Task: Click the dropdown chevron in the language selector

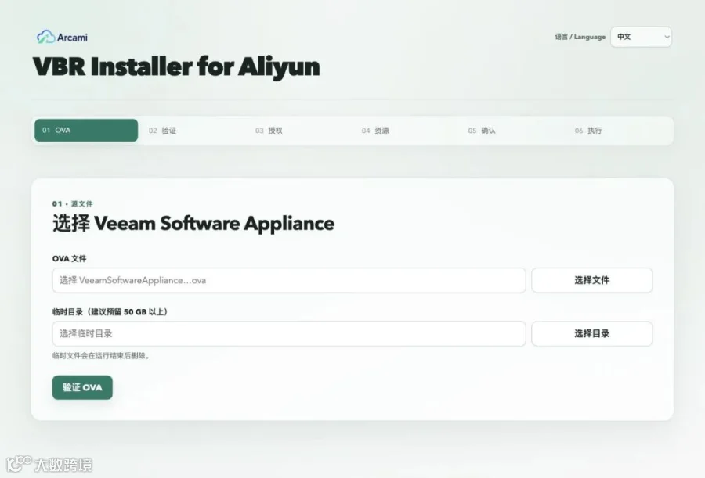Action: click(667, 37)
